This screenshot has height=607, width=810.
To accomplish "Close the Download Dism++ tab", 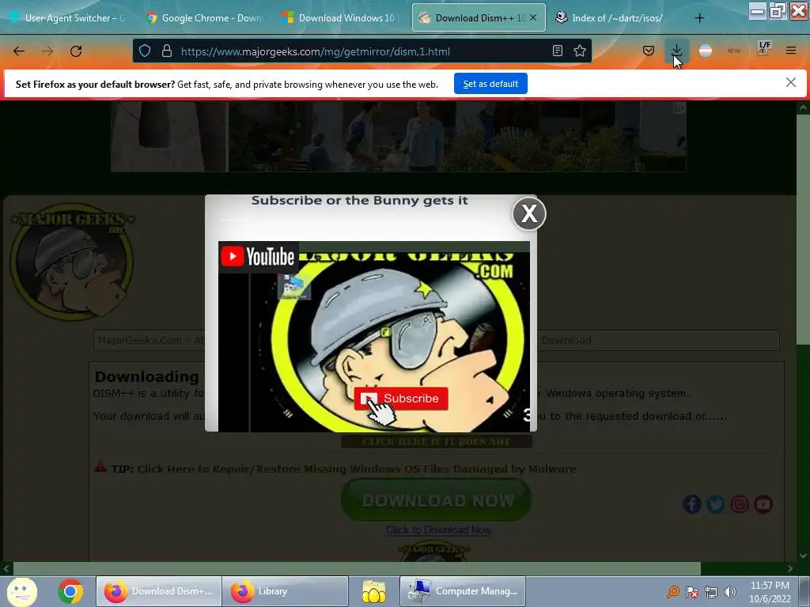I will (533, 17).
